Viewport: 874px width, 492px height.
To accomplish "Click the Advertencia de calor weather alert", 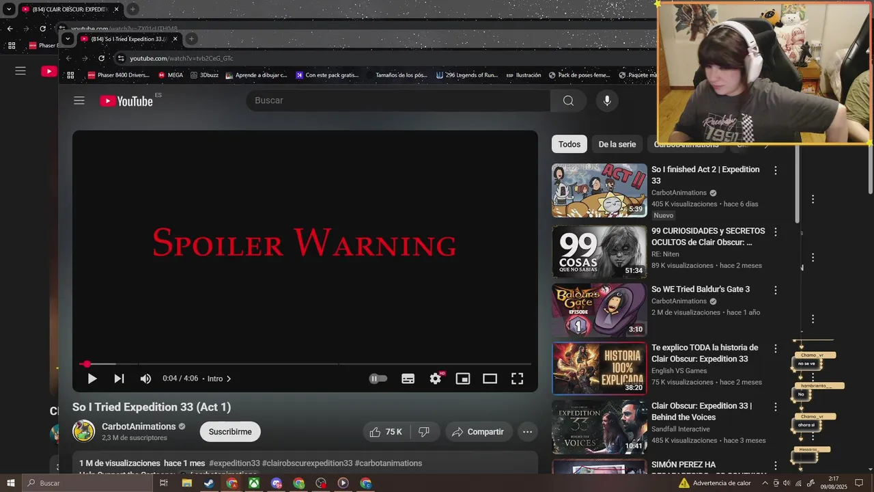I will (x=714, y=483).
